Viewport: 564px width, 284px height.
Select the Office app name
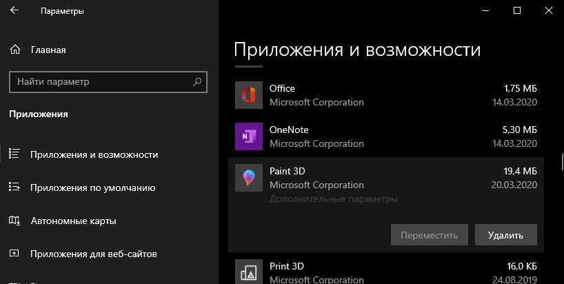tap(282, 88)
